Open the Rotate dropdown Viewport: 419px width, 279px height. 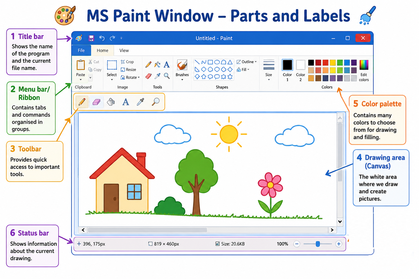pos(130,77)
